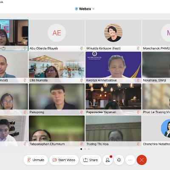
Task: Expand the Webex title dropdown chevron
Action: click(x=93, y=9)
